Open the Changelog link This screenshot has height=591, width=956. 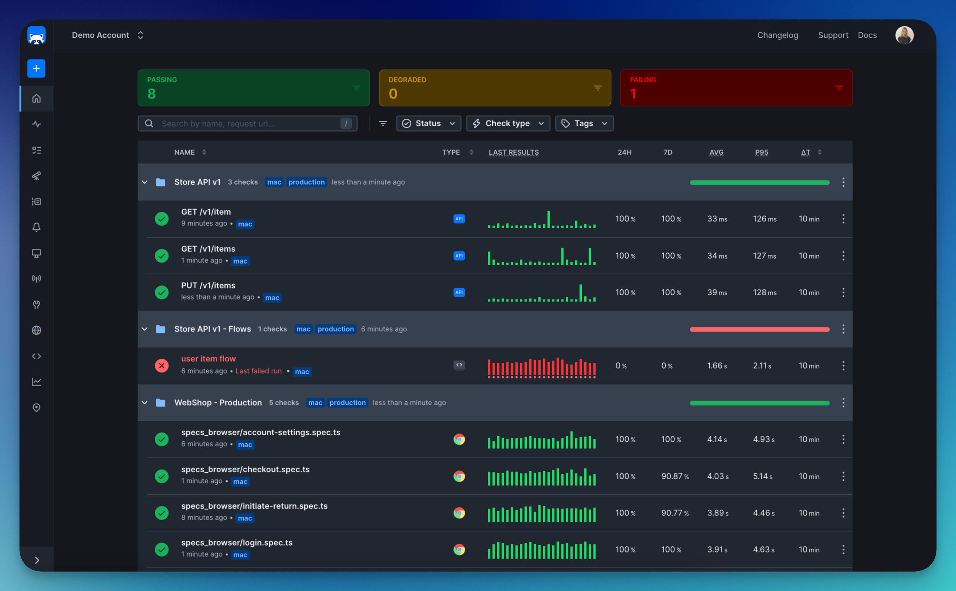778,35
